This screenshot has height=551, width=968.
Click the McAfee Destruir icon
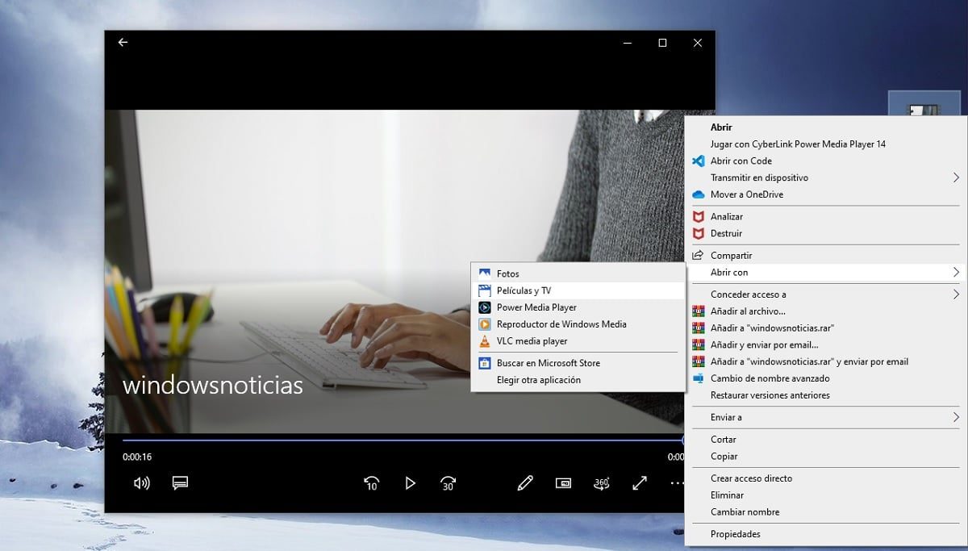tap(699, 233)
